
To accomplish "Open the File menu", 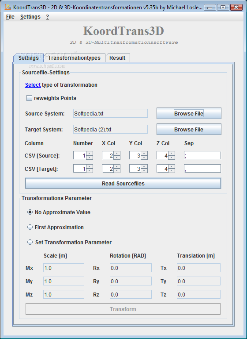I will pyautogui.click(x=10, y=17).
